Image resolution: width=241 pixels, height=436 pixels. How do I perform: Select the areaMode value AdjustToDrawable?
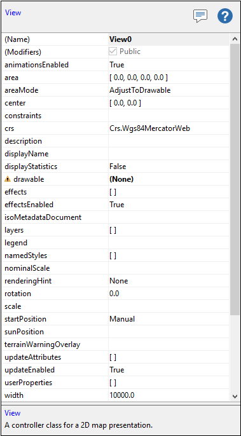pos(140,90)
